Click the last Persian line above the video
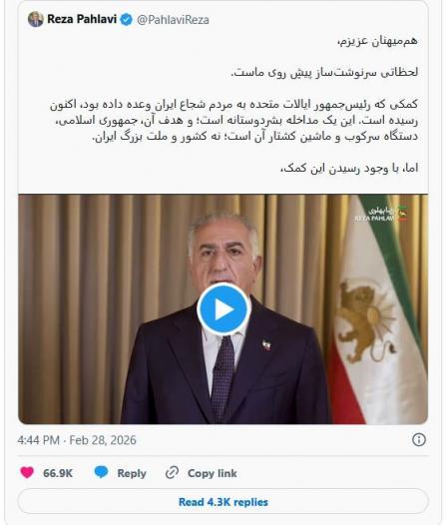This screenshot has height=525, width=447. [x=349, y=168]
